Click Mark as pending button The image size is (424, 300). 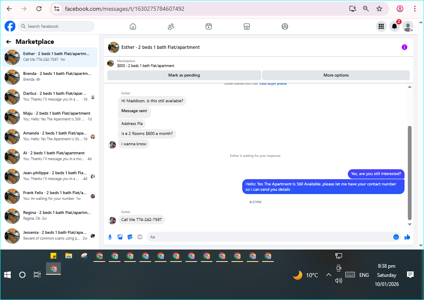tap(184, 75)
